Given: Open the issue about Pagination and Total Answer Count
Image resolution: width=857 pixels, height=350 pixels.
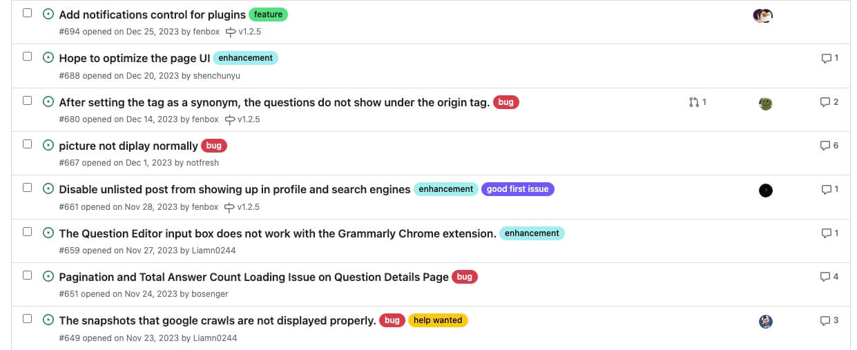Looking at the screenshot, I should tap(253, 277).
